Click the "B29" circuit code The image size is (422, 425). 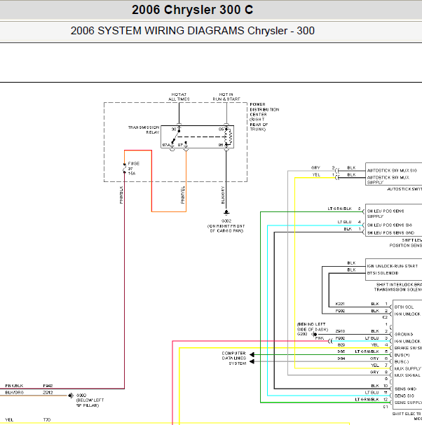click(x=341, y=344)
